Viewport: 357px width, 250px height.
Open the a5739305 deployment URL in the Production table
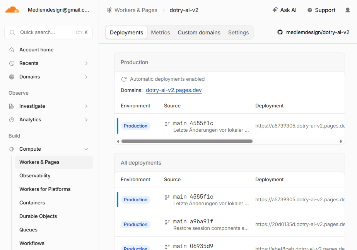tap(300, 126)
